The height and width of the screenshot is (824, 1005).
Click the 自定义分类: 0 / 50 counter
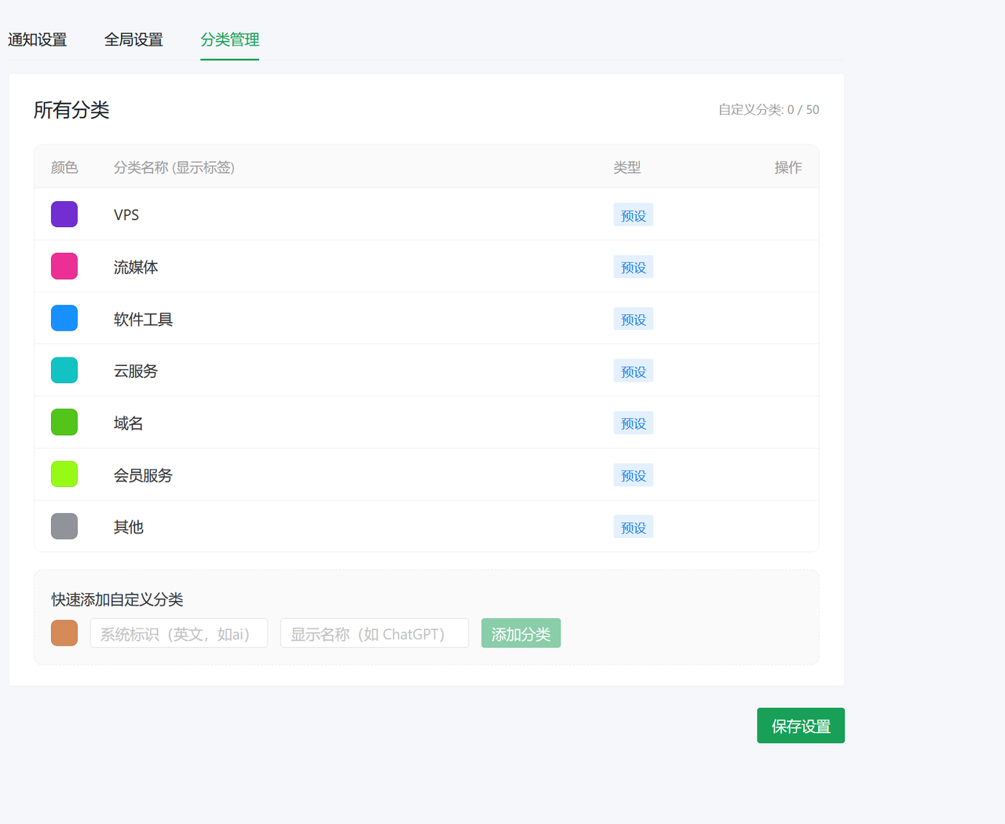(x=769, y=110)
